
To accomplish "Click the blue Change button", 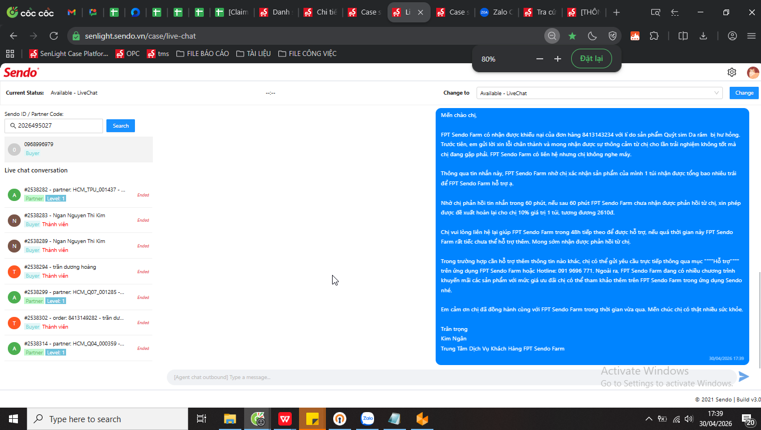I will click(744, 93).
